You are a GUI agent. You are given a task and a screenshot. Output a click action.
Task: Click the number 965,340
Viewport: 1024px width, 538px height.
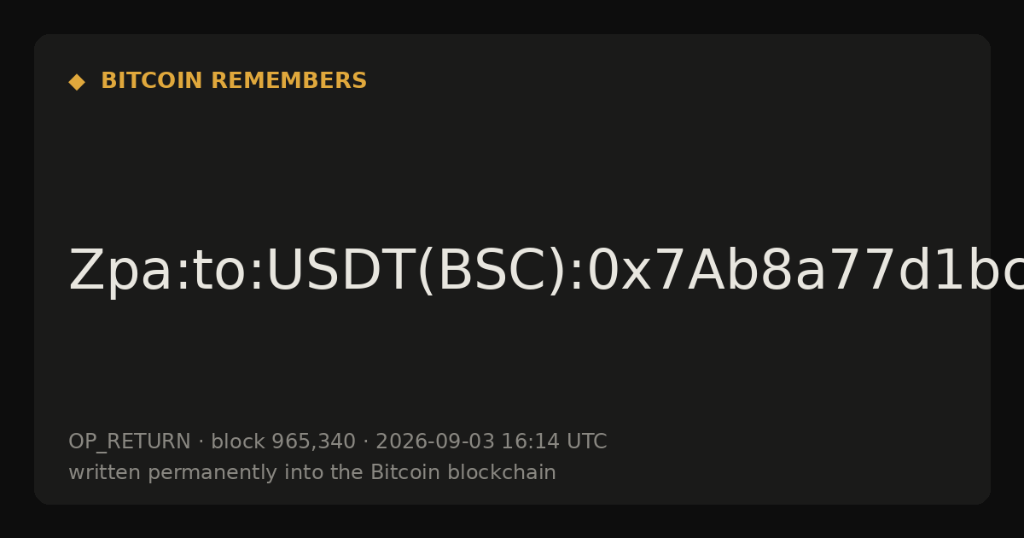click(x=313, y=442)
